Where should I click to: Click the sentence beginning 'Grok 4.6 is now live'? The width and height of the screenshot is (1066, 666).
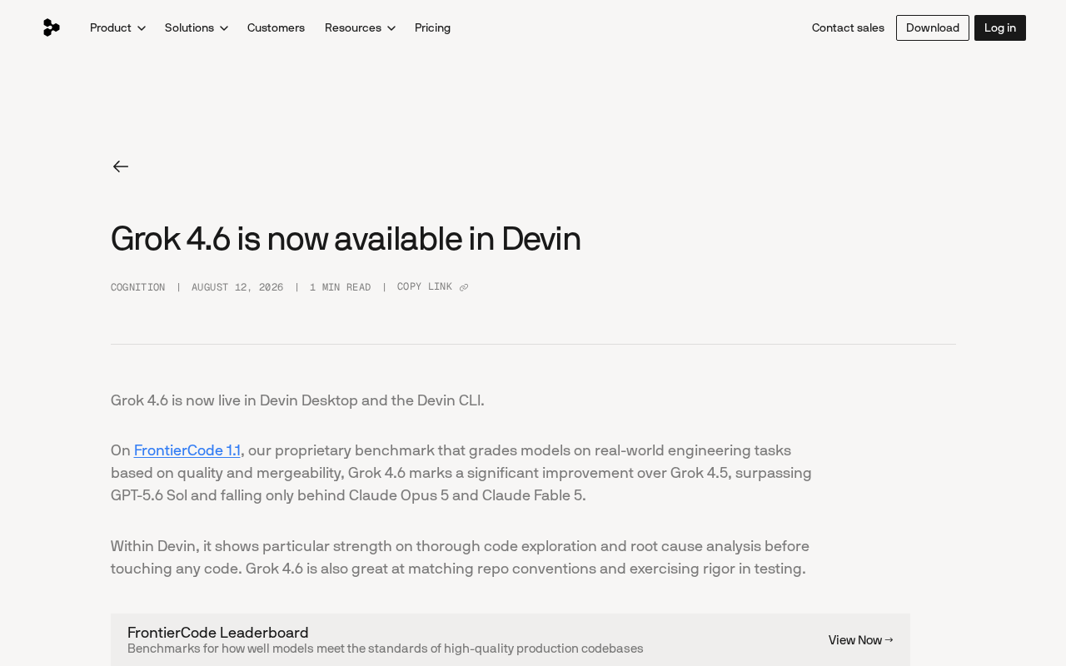[297, 400]
